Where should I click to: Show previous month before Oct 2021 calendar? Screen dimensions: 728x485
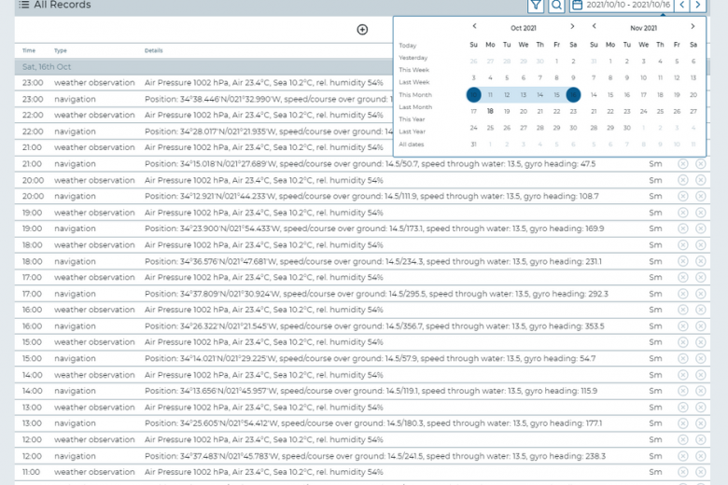coord(474,26)
